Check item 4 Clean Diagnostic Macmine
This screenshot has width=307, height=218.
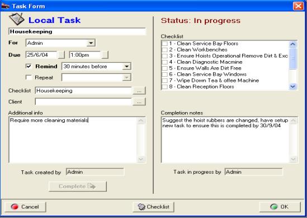164,62
